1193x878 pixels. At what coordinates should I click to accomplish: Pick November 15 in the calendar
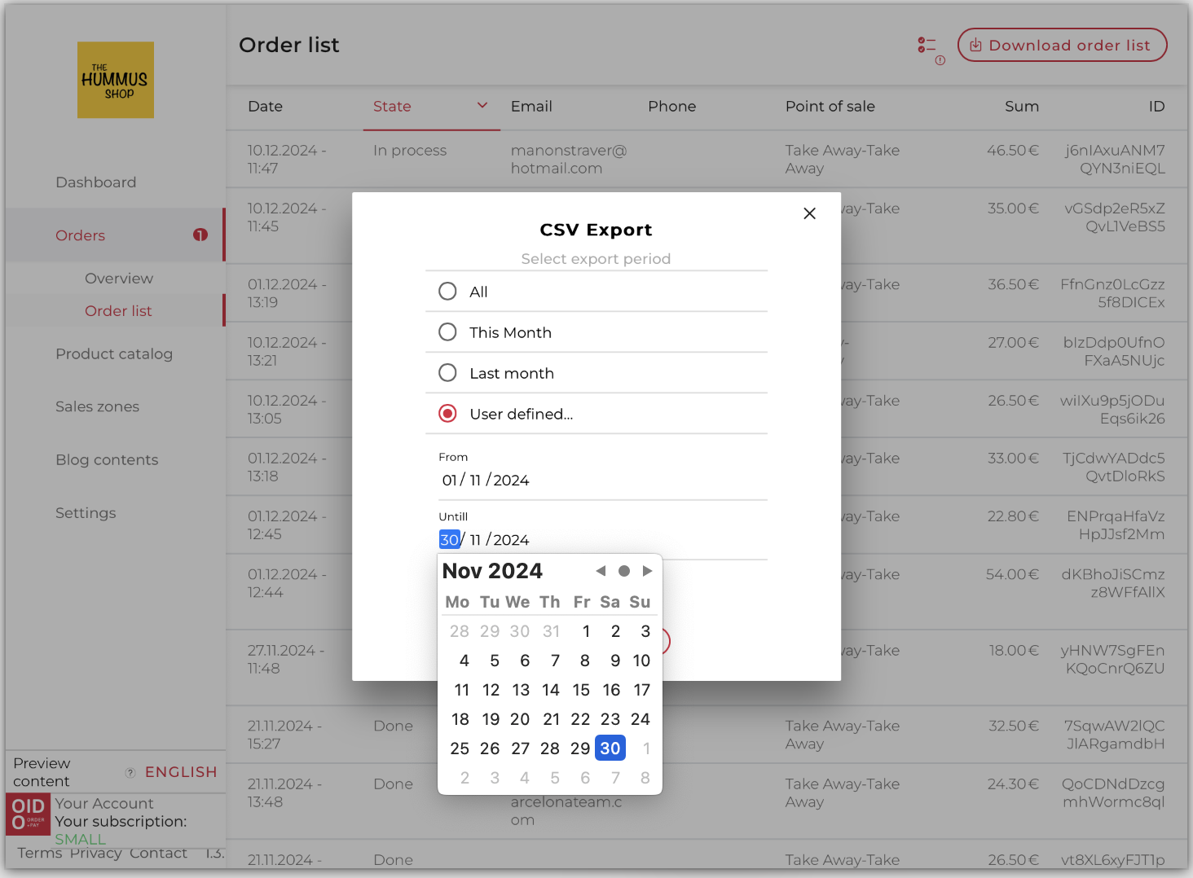point(581,690)
